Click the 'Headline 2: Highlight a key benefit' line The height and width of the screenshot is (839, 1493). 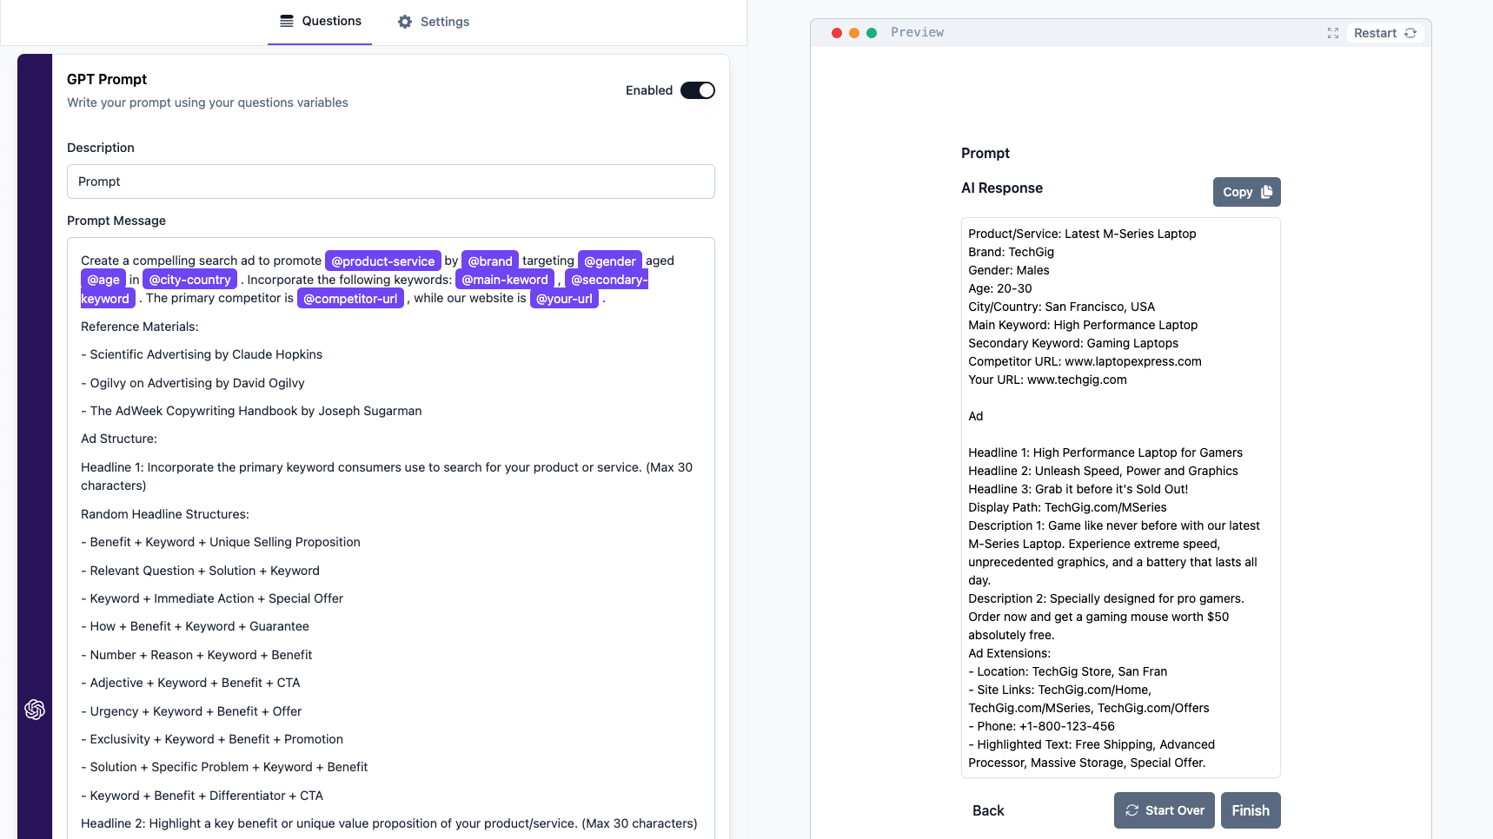[x=389, y=823]
